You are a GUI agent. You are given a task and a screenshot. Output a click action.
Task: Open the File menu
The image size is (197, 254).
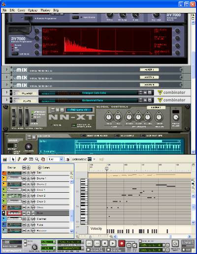coord(4,10)
